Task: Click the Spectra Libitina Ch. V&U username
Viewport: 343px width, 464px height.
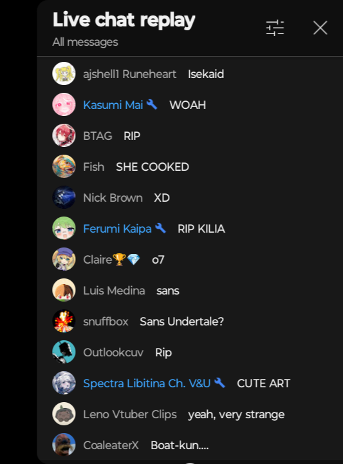Action: [147, 383]
